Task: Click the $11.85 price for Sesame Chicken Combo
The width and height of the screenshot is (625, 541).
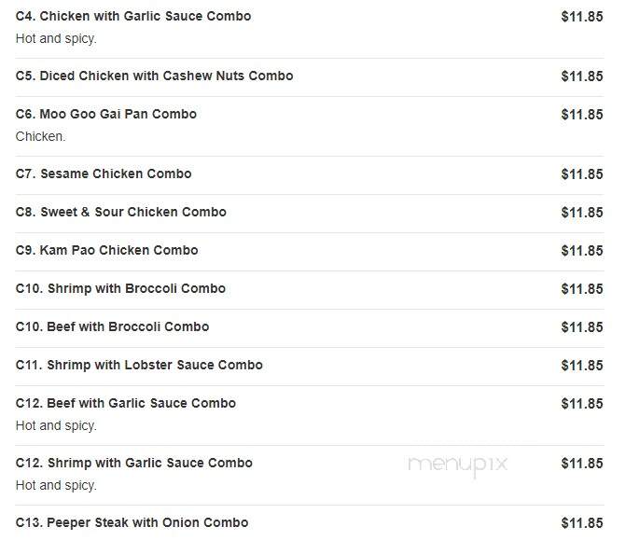Action: tap(582, 174)
